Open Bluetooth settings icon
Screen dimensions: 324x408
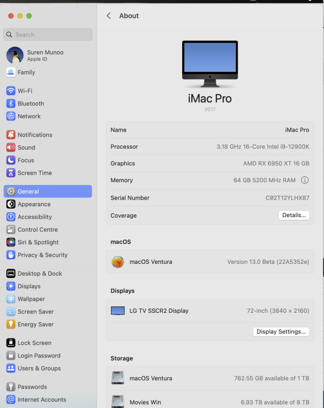(11, 103)
